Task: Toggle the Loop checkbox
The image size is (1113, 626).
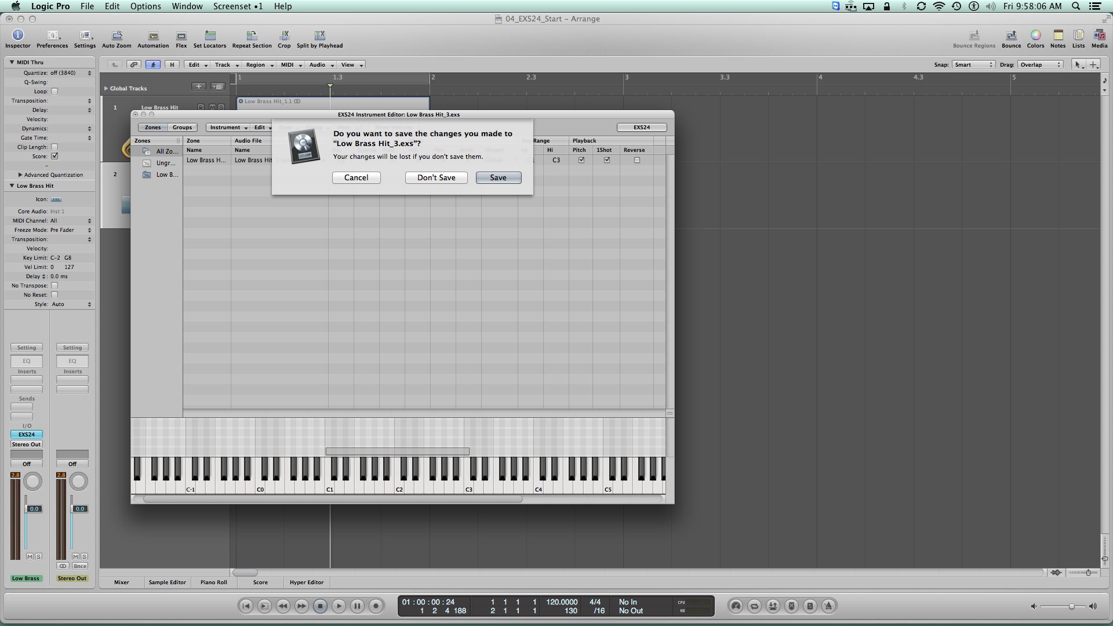Action: (54, 92)
